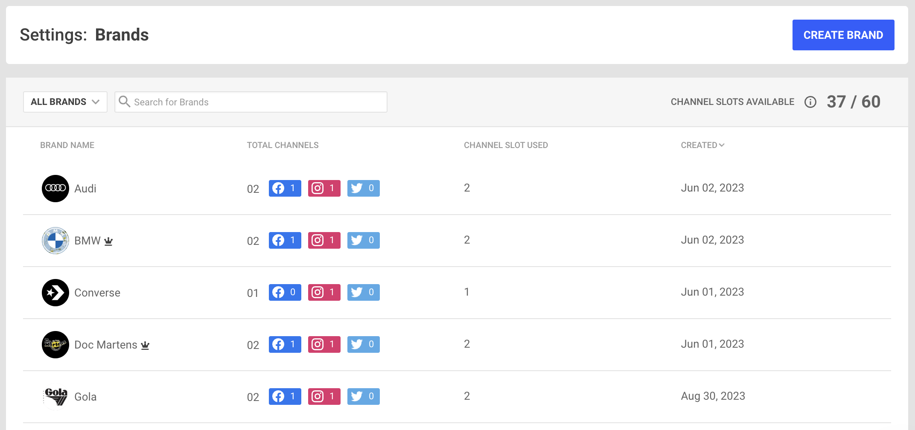
Task: Click the Created column header label
Action: pyautogui.click(x=699, y=145)
